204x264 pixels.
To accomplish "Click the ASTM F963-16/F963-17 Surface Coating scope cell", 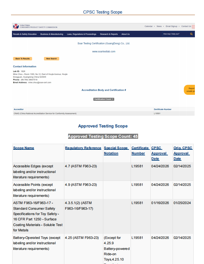I will click(38, 217).
